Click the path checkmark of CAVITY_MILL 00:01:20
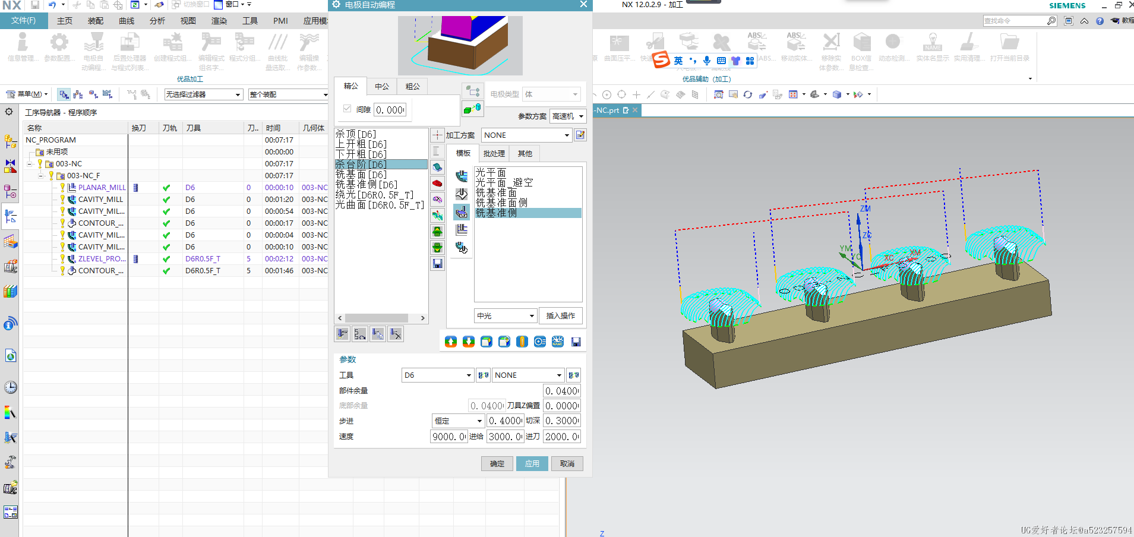Viewport: 1134px width, 537px height. tap(166, 200)
